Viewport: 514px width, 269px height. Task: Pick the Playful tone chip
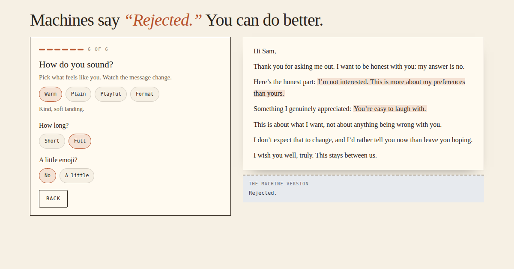(111, 94)
